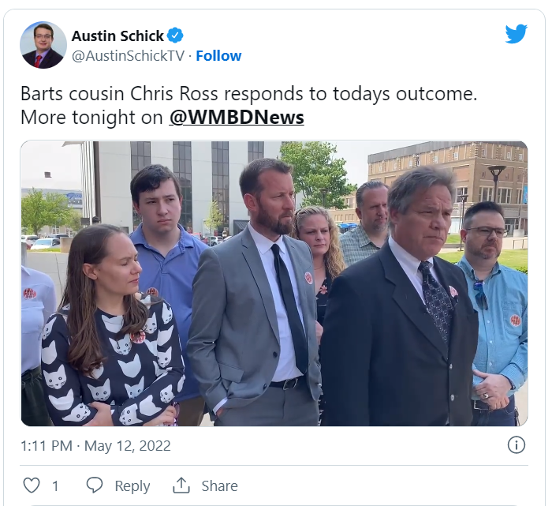The width and height of the screenshot is (552, 506).
Task: Click the Twitter bird logo
Action: tap(516, 34)
